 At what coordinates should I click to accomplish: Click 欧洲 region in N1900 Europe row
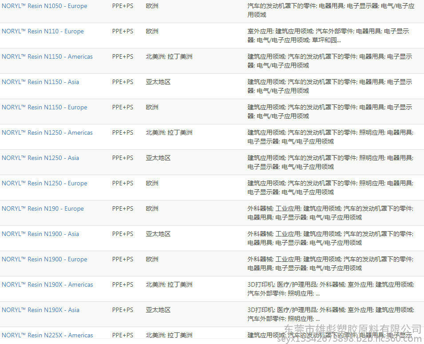(152, 259)
